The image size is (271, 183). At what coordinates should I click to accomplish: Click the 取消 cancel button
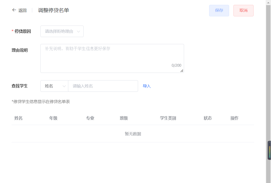[243, 10]
